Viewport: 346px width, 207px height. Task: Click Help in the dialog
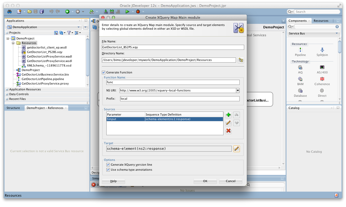coord(113,181)
